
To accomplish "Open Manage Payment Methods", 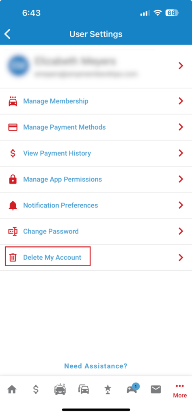I will pos(96,127).
